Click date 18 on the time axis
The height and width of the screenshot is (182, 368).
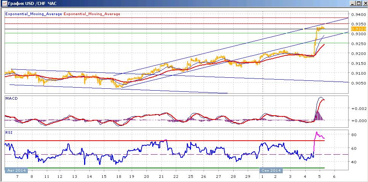click(119, 176)
